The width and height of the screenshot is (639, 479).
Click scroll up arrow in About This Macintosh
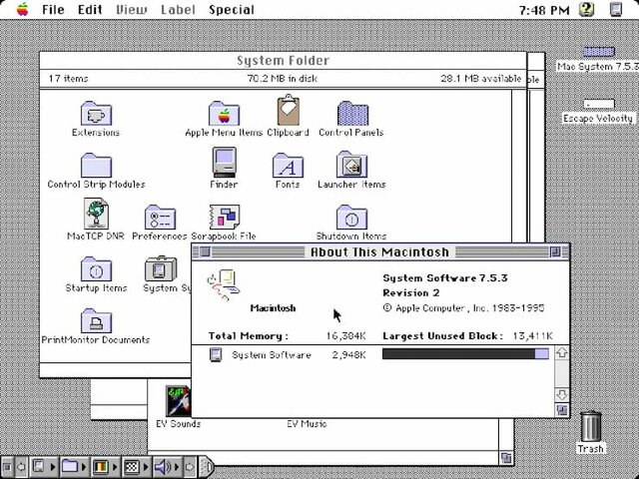[x=562, y=352]
